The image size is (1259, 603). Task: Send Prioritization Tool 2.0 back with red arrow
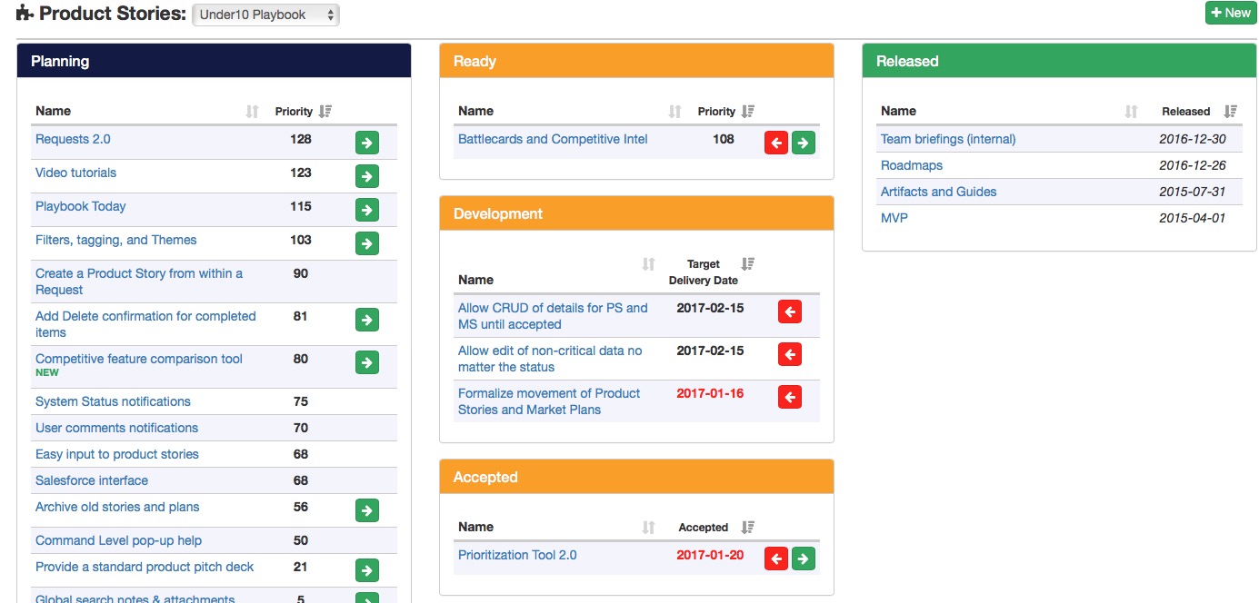click(x=776, y=559)
